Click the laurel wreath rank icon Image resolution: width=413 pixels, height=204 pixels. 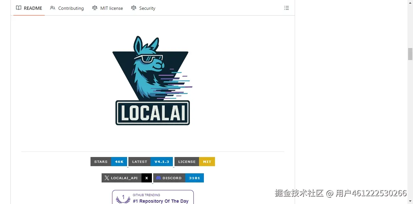point(123,198)
